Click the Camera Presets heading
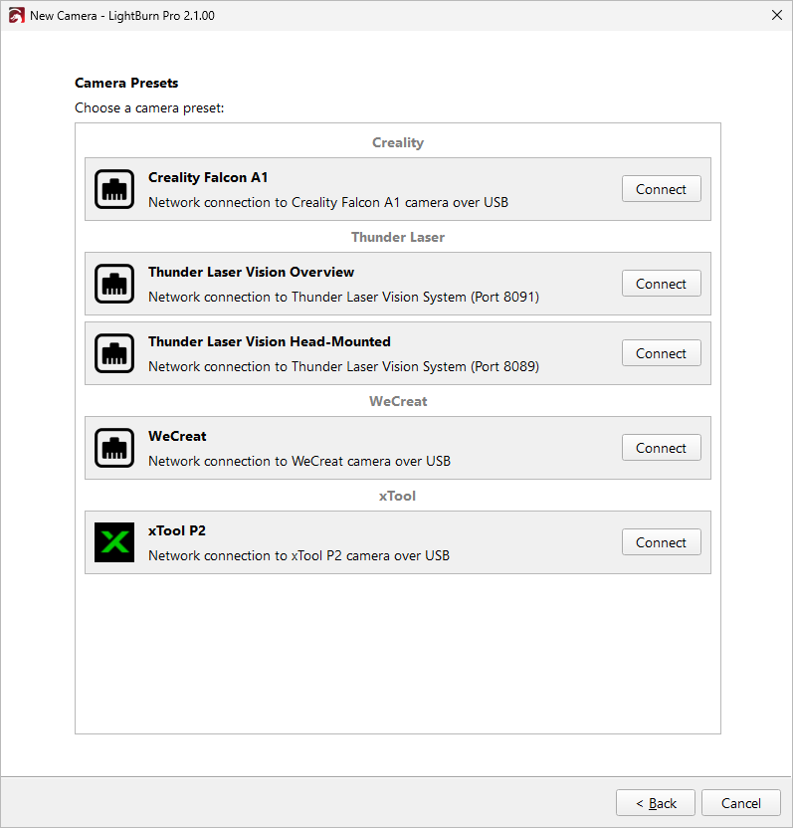The image size is (793, 828). coord(126,83)
